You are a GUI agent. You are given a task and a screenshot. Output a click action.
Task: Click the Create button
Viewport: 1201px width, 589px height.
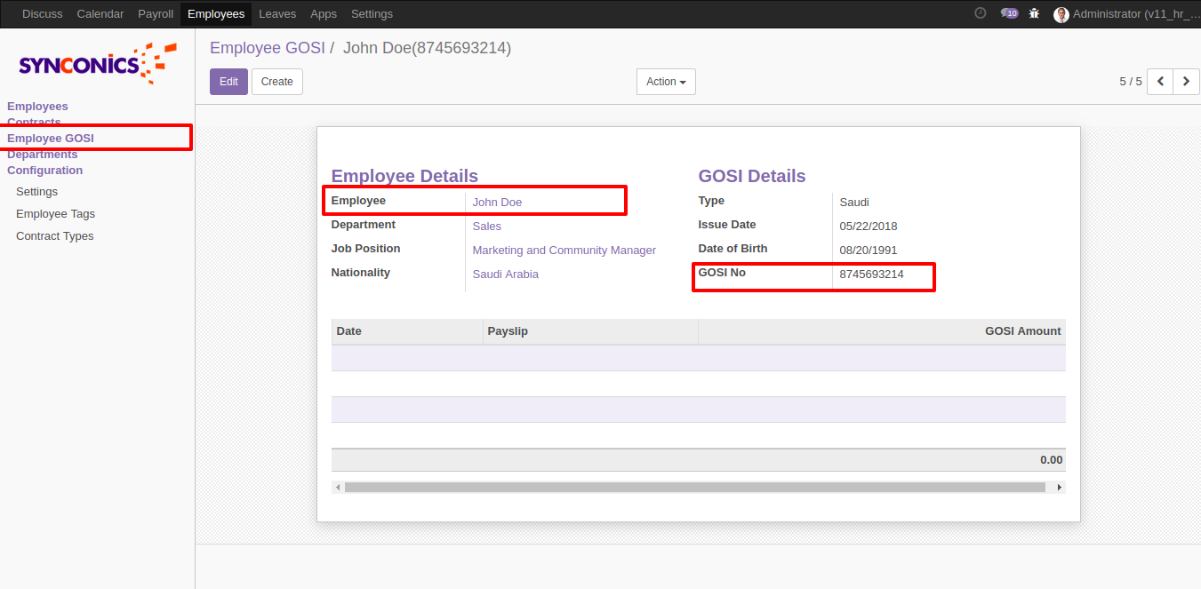[276, 82]
